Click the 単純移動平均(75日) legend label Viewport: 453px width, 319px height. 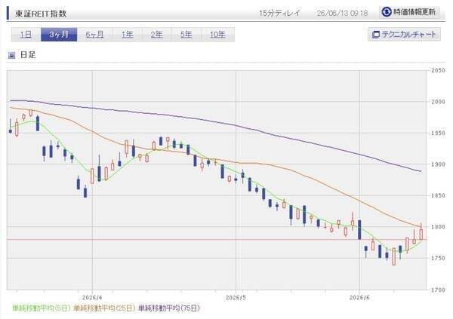(169, 308)
